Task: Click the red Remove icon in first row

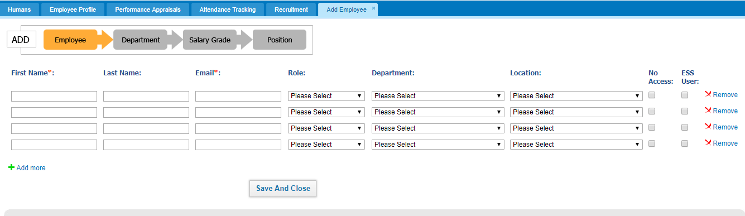Action: [x=708, y=94]
